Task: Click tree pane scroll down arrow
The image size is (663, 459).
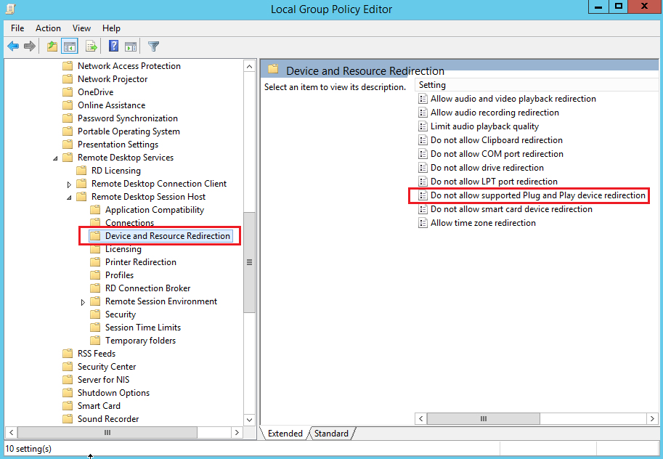Action: [250, 420]
